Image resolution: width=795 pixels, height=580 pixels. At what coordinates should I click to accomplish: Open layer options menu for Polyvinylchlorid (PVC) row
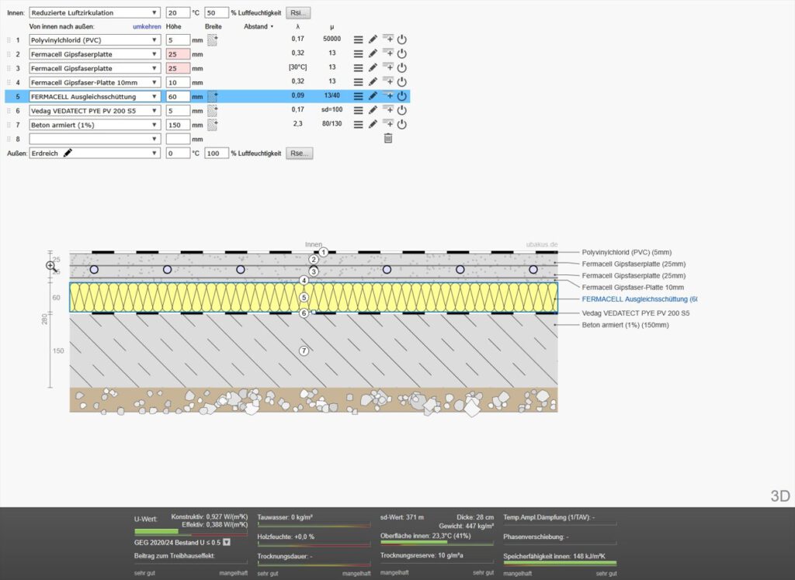pos(358,40)
